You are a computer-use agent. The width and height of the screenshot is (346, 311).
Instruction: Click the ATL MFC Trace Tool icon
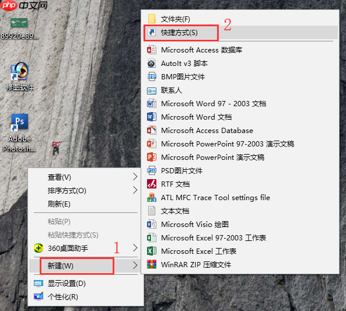[x=152, y=197]
